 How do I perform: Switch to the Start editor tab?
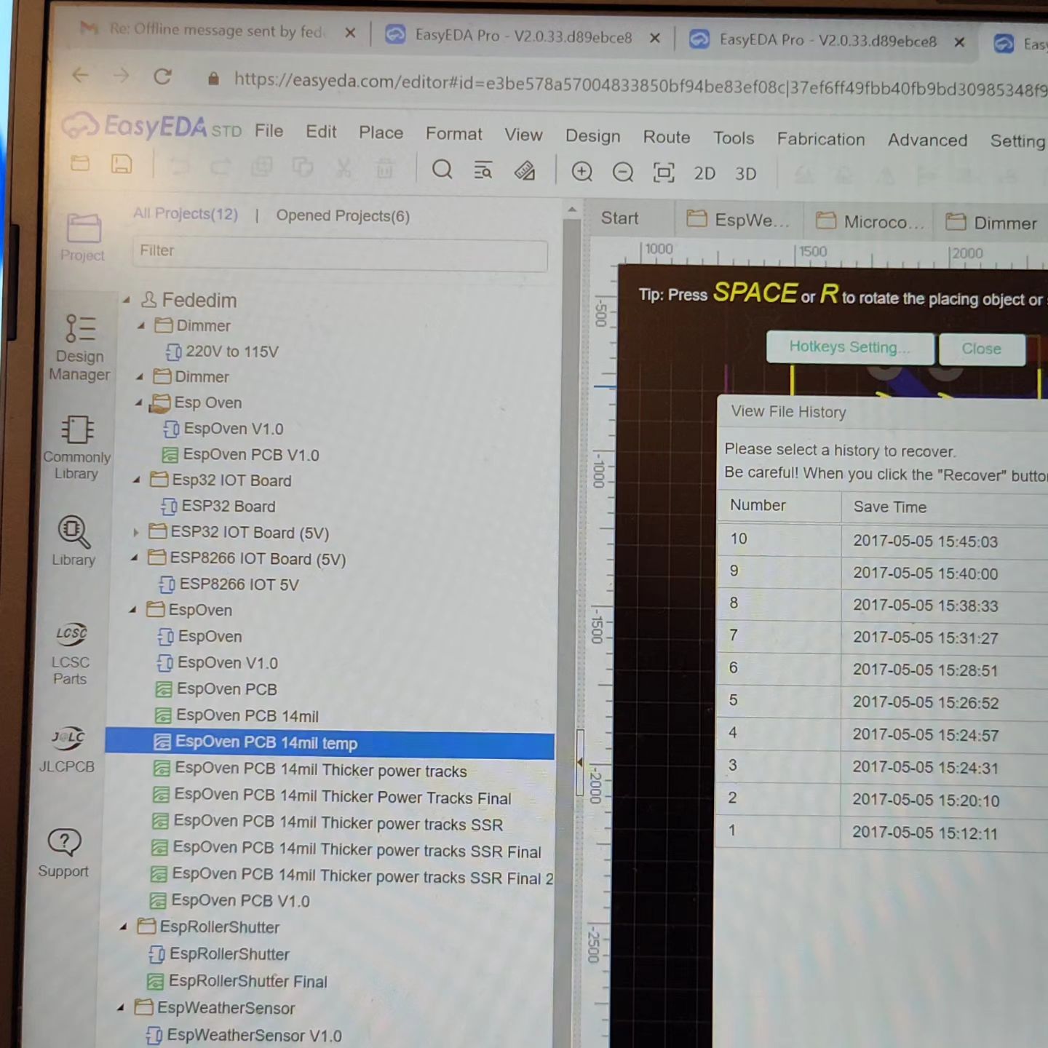[x=620, y=218]
